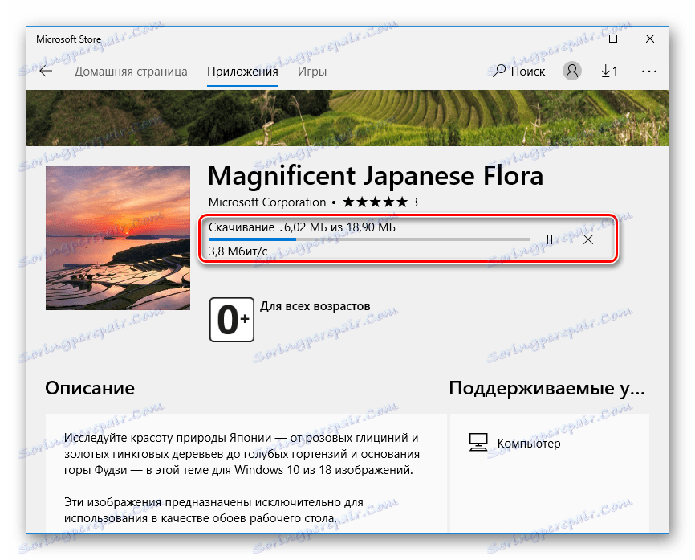695x560 pixels.
Task: Cancel the download with the X icon
Action: [x=589, y=239]
